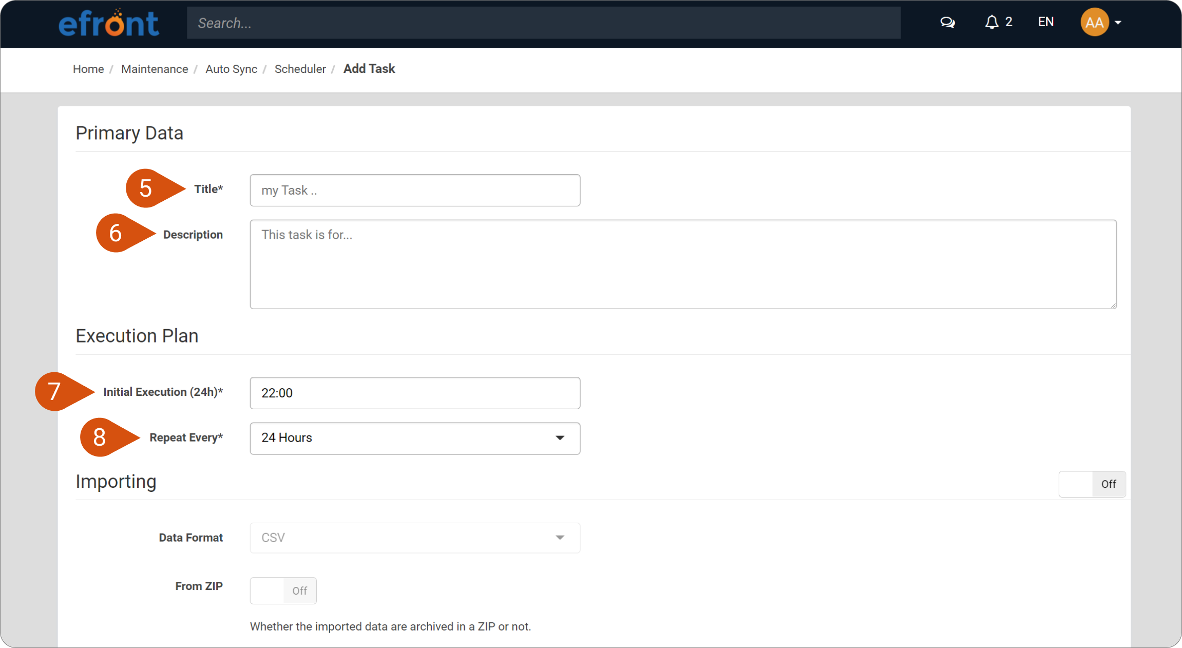Focus the Search field
Viewport: 1182px width, 648px height.
(543, 23)
